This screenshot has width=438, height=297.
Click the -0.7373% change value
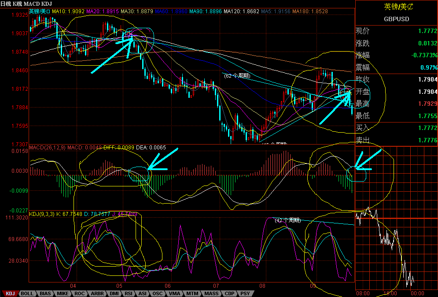(x=424, y=56)
